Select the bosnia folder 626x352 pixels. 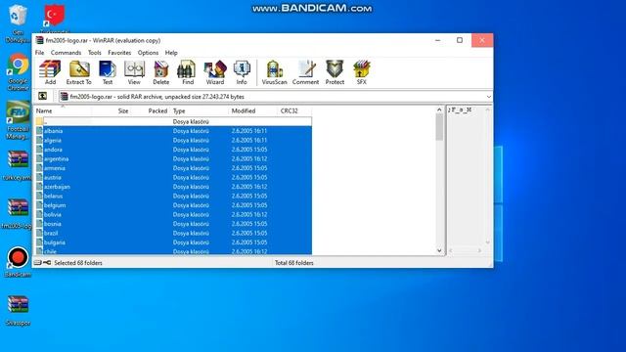coord(173,224)
